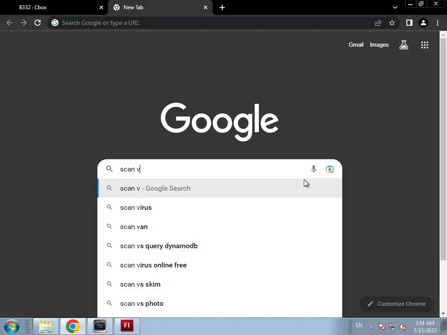Open the Adobe Flash taskbar icon
Image resolution: width=447 pixels, height=335 pixels.
point(127,326)
